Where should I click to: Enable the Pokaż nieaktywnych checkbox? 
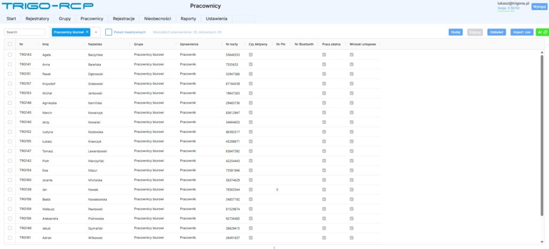point(108,32)
